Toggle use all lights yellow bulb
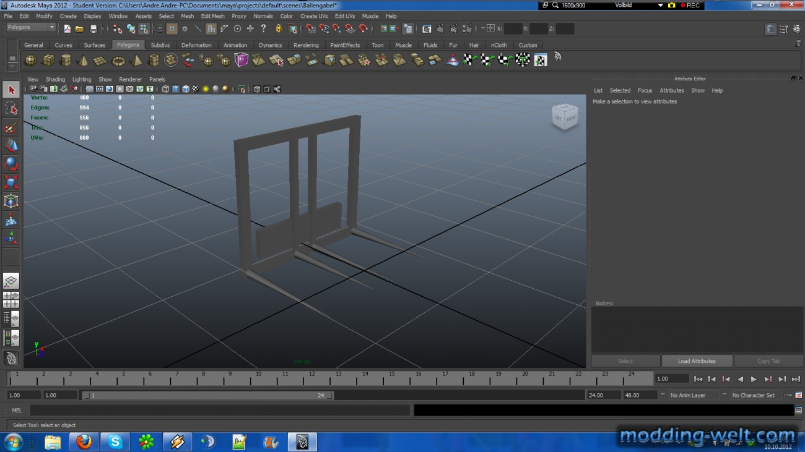 pyautogui.click(x=206, y=89)
